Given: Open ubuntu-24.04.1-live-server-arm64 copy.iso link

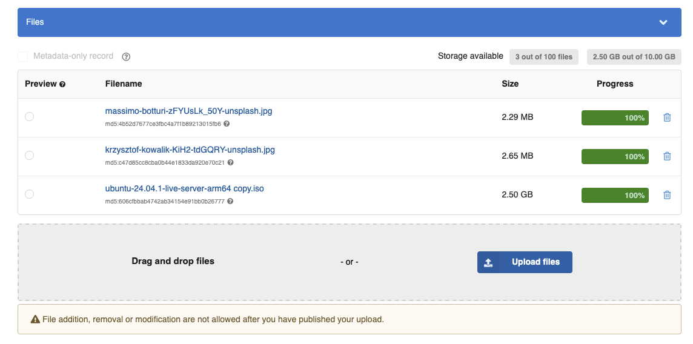Looking at the screenshot, I should point(184,189).
